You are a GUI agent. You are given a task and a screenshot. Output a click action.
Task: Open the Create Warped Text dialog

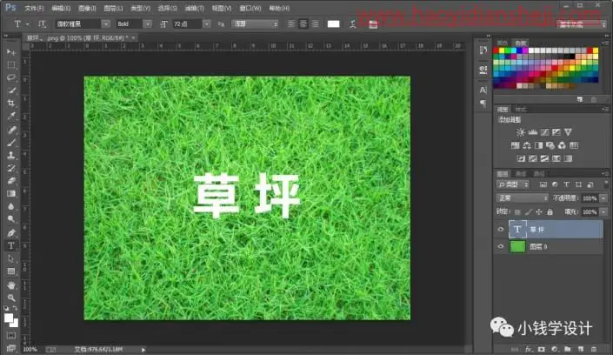353,24
